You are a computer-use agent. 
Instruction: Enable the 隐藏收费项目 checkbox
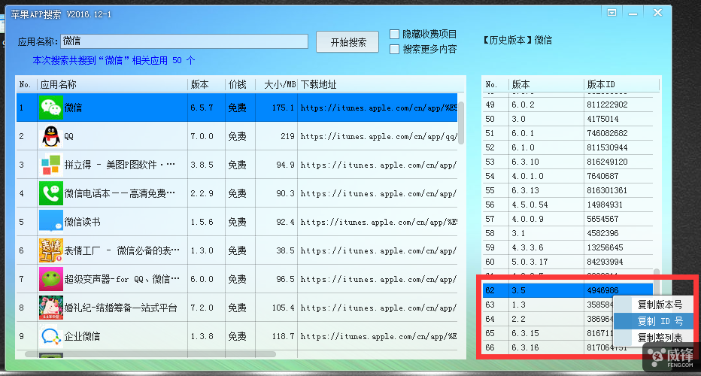[x=394, y=34]
